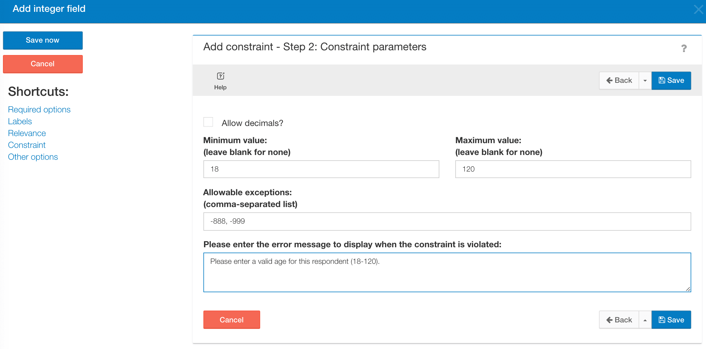Screen dimensions: 706x349
Task: Click Cancel below the error message box
Action: click(x=231, y=320)
